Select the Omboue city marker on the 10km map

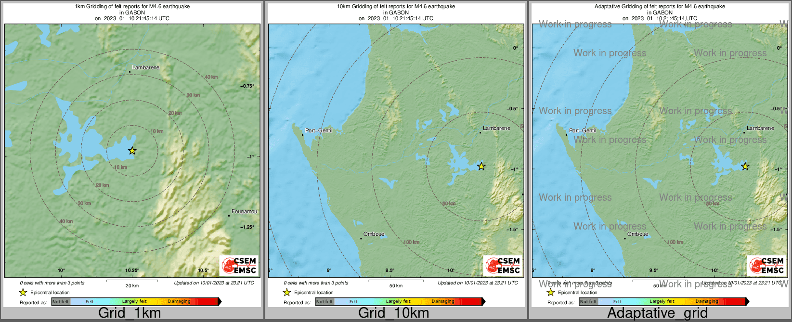coord(361,238)
